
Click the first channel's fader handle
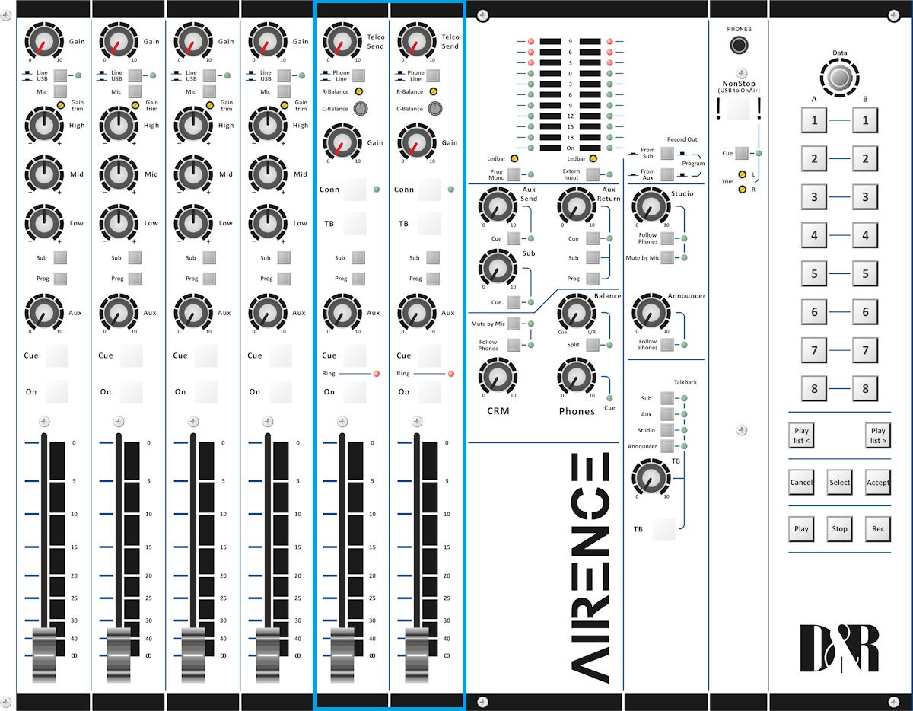point(44,653)
